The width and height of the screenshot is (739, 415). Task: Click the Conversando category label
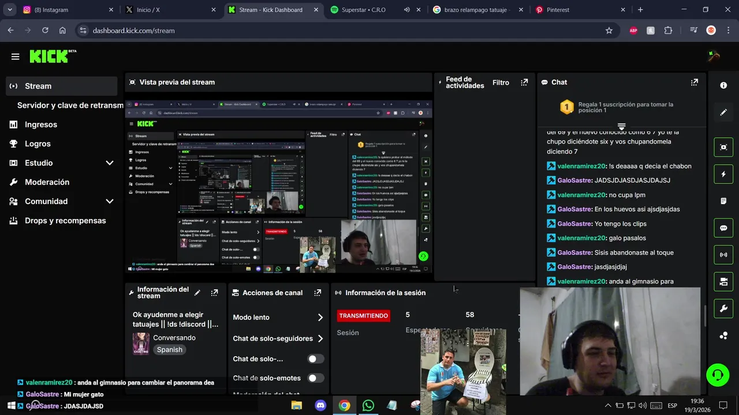(x=174, y=338)
